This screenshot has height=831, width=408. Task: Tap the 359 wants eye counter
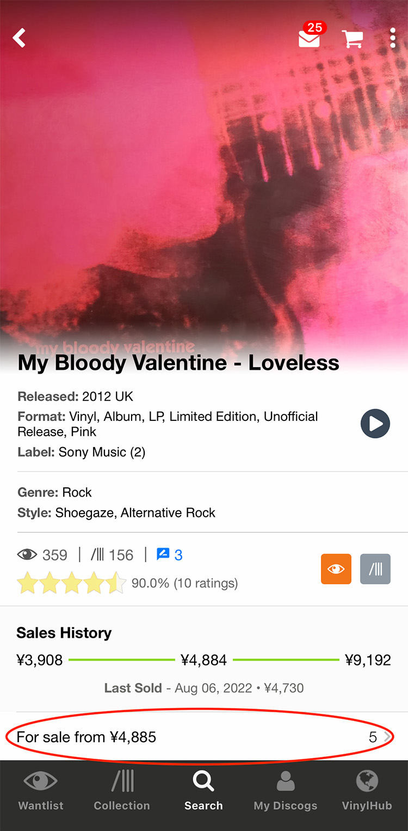pyautogui.click(x=42, y=555)
